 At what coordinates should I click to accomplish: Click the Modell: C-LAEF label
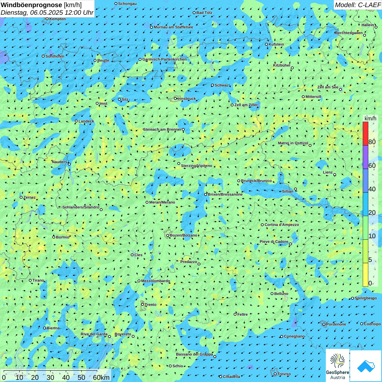pyautogui.click(x=358, y=5)
